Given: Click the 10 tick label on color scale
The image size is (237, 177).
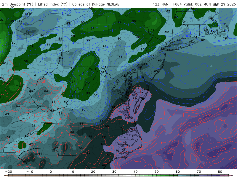Looking at the screenshot, I should click(x=72, y=172).
